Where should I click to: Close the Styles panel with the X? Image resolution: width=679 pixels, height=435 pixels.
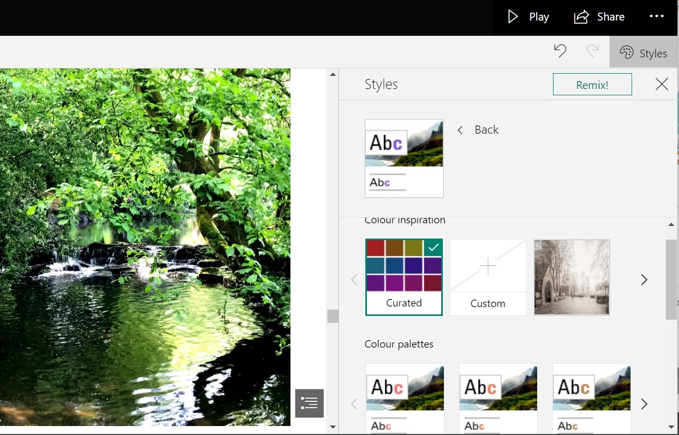click(662, 84)
